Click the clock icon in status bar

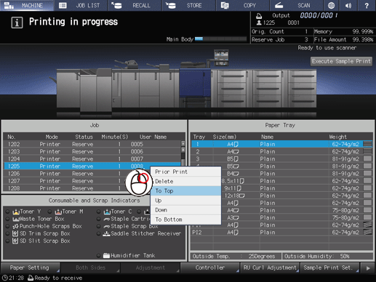[4, 278]
